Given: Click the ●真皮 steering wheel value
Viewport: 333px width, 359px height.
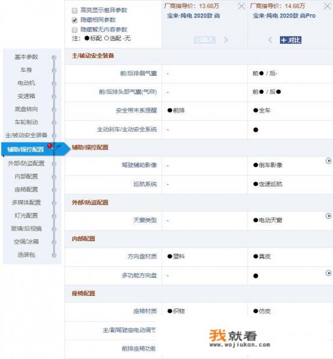Looking at the screenshot, I should (x=262, y=257).
